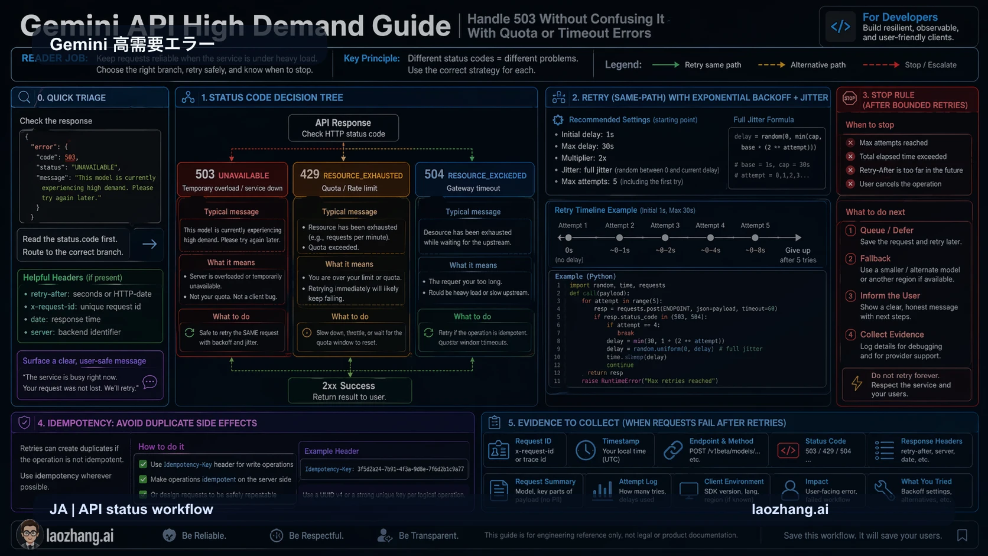Click the clipboard icon beside Evidence to Collect
988x556 pixels.
(495, 422)
